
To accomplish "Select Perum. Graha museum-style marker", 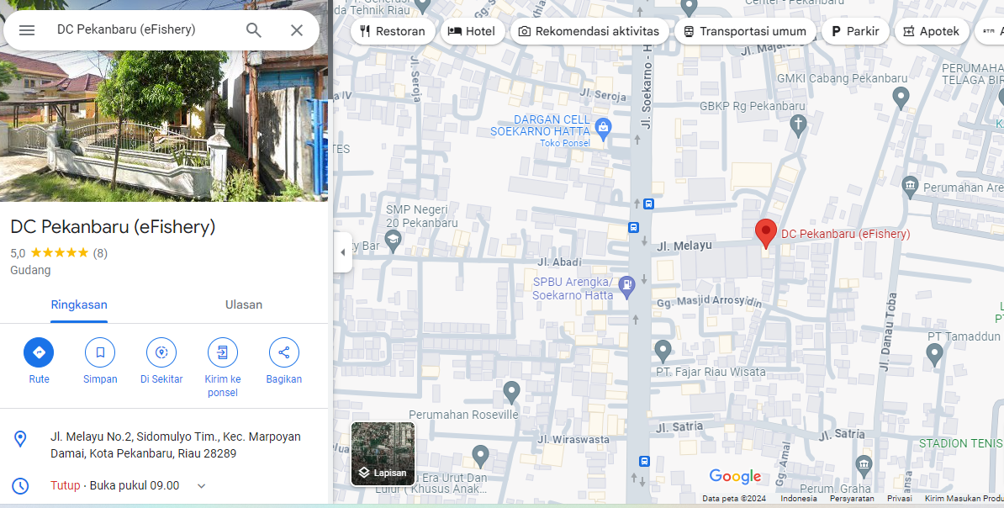I will pyautogui.click(x=864, y=464).
